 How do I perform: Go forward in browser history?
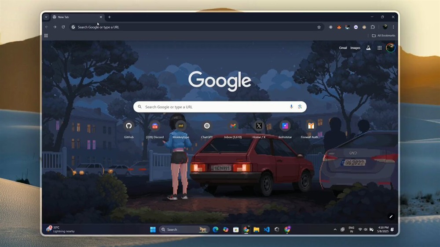(x=55, y=27)
